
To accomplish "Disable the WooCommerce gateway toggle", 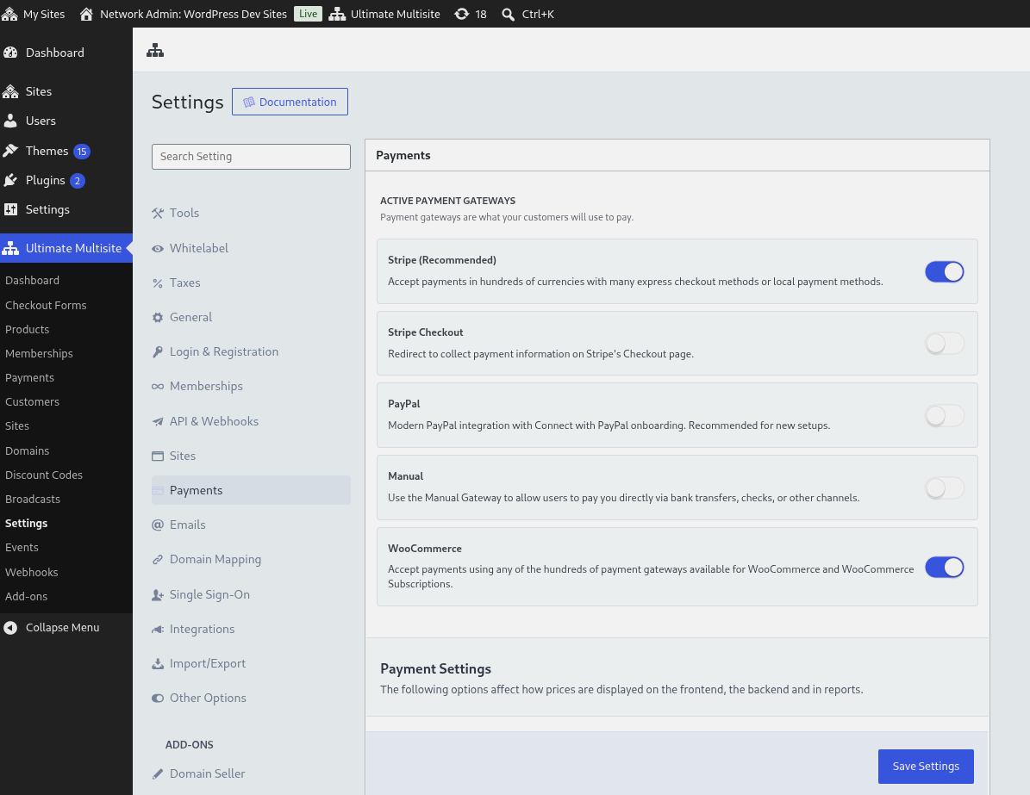I will pyautogui.click(x=944, y=568).
